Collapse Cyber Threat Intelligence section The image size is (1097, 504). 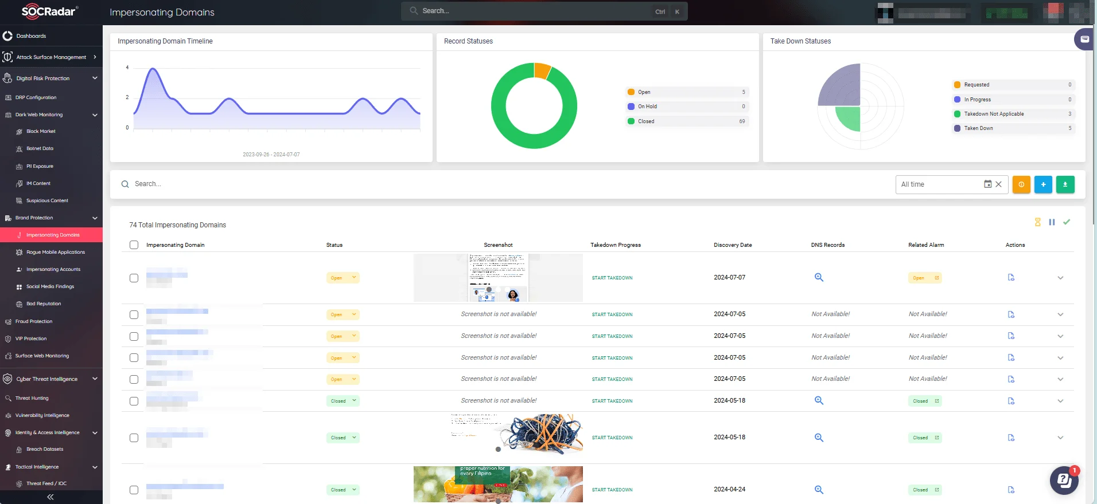tap(51, 379)
